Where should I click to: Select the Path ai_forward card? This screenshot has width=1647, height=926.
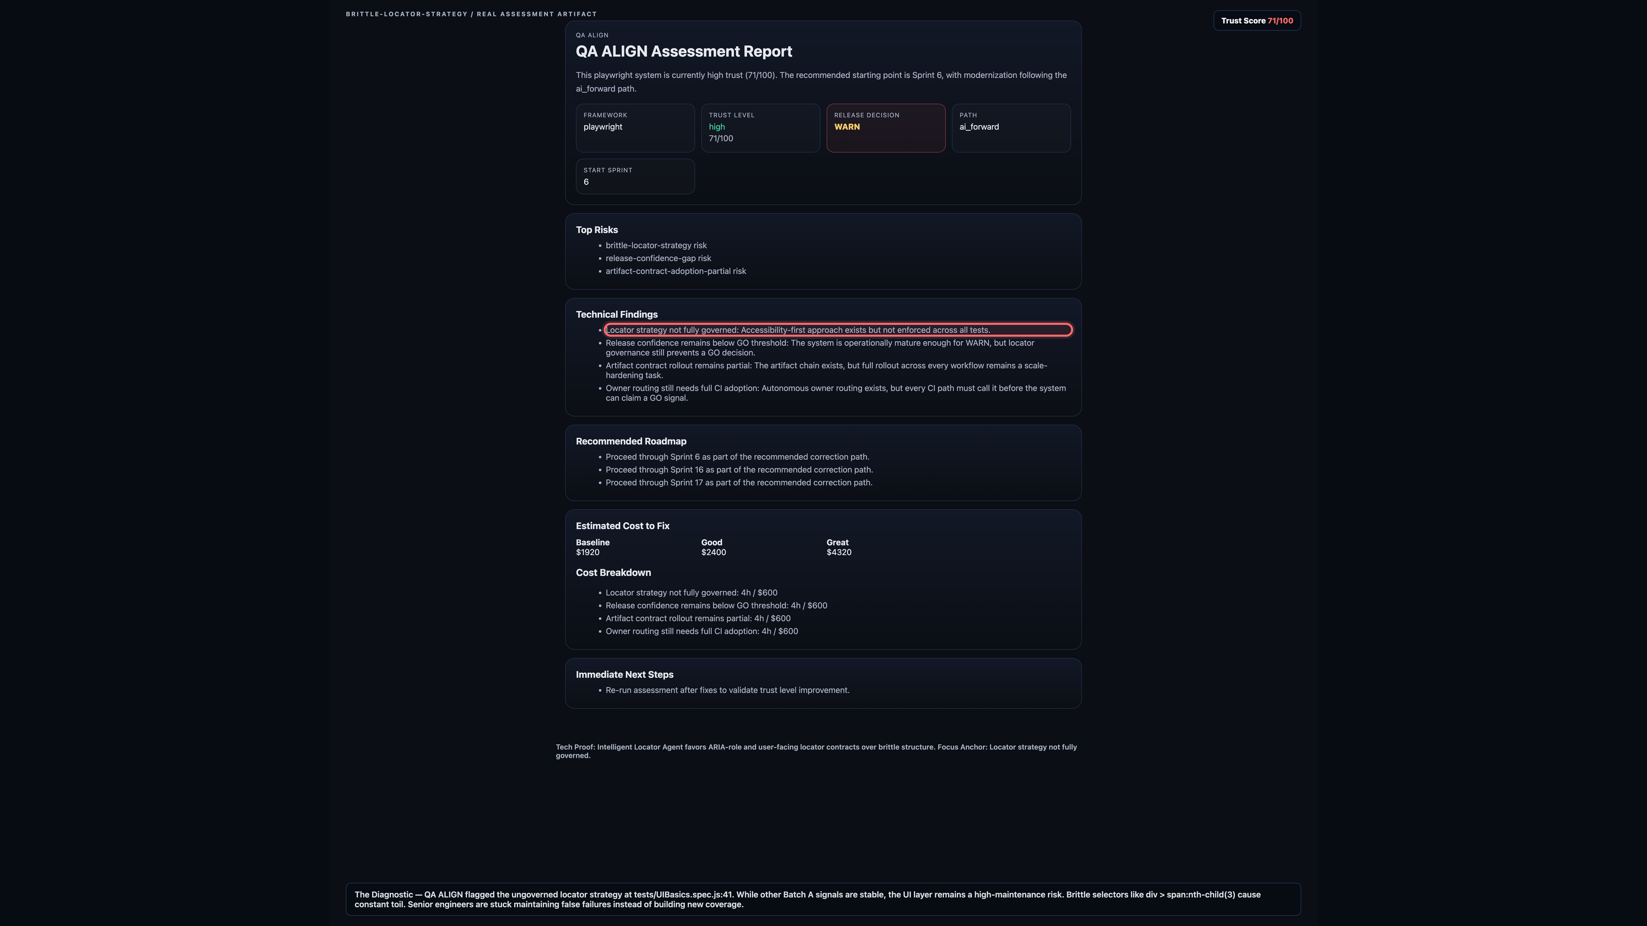[1011, 128]
